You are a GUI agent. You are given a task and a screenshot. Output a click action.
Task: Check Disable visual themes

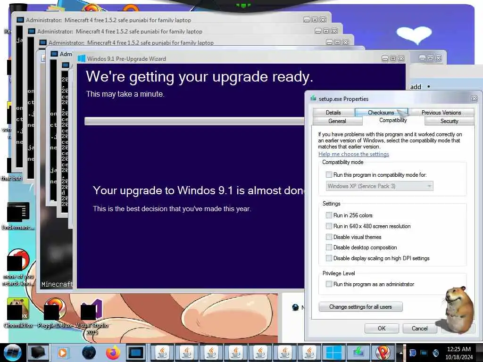tap(329, 237)
